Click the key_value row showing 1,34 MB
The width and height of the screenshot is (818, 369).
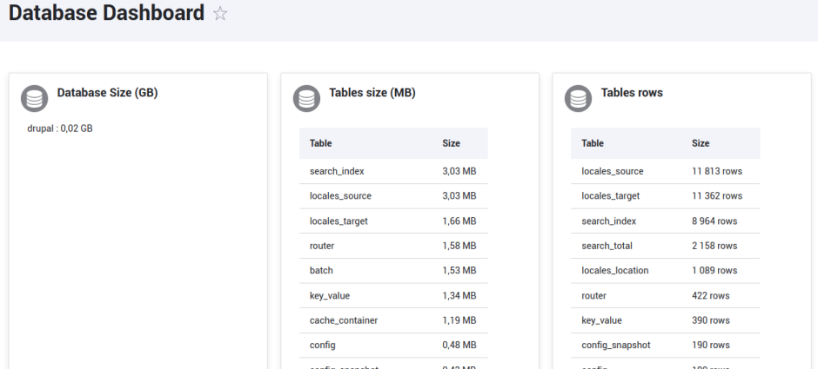click(x=393, y=295)
